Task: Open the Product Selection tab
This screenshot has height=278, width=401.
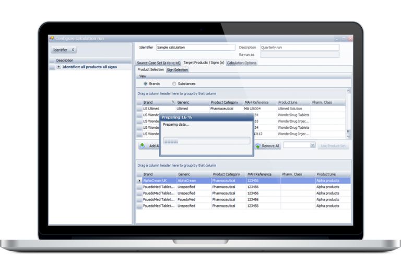Action: (150, 70)
